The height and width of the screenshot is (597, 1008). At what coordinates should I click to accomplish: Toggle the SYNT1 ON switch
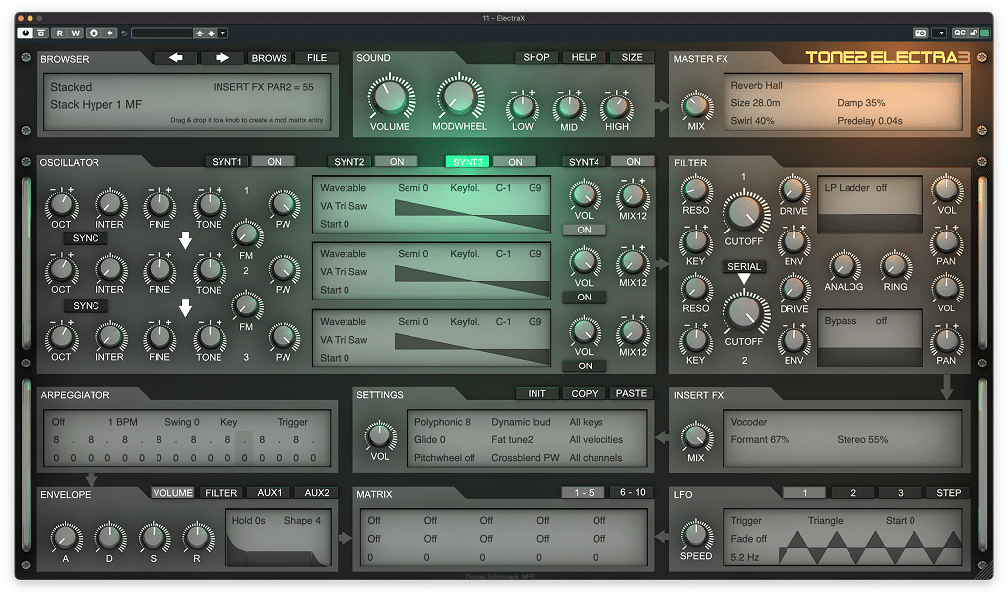click(x=274, y=162)
